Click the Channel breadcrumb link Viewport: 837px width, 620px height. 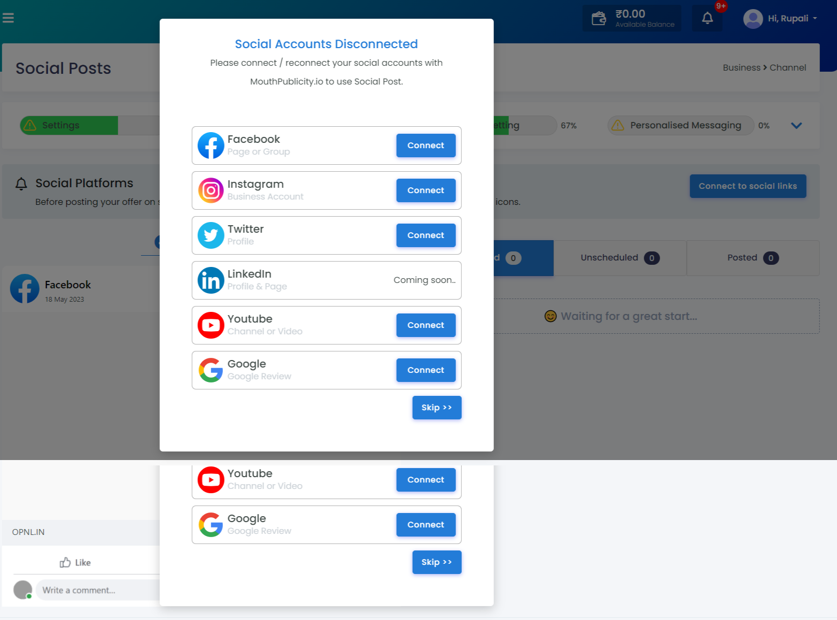click(x=788, y=67)
